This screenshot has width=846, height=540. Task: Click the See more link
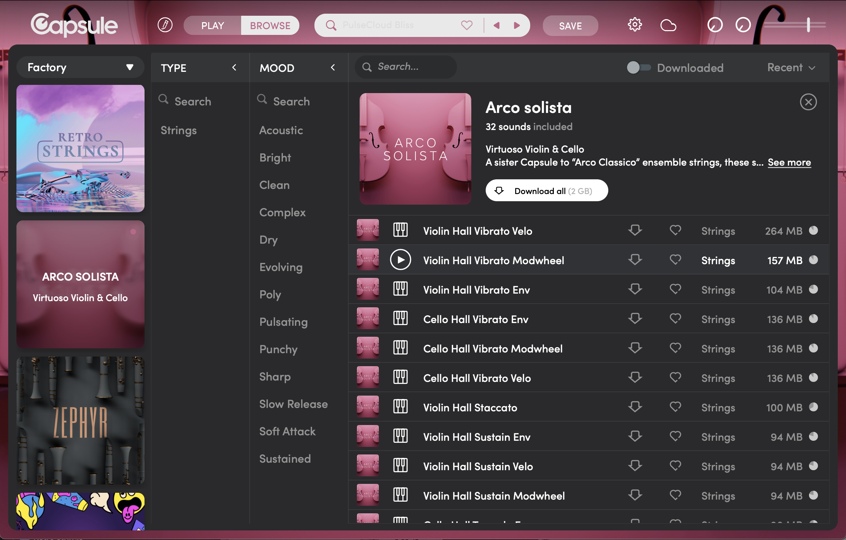(789, 162)
